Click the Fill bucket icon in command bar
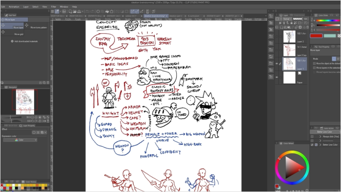Image resolution: width=341 pixels, height=192 pixels. pos(107,11)
